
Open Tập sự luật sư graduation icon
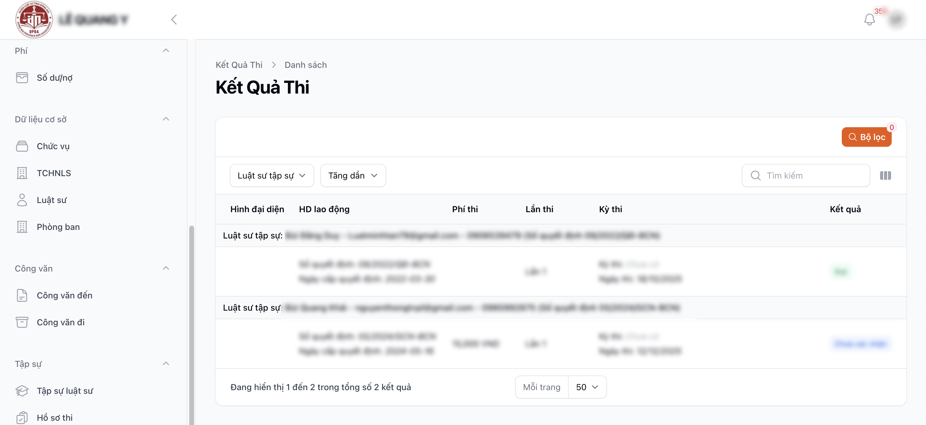click(22, 390)
